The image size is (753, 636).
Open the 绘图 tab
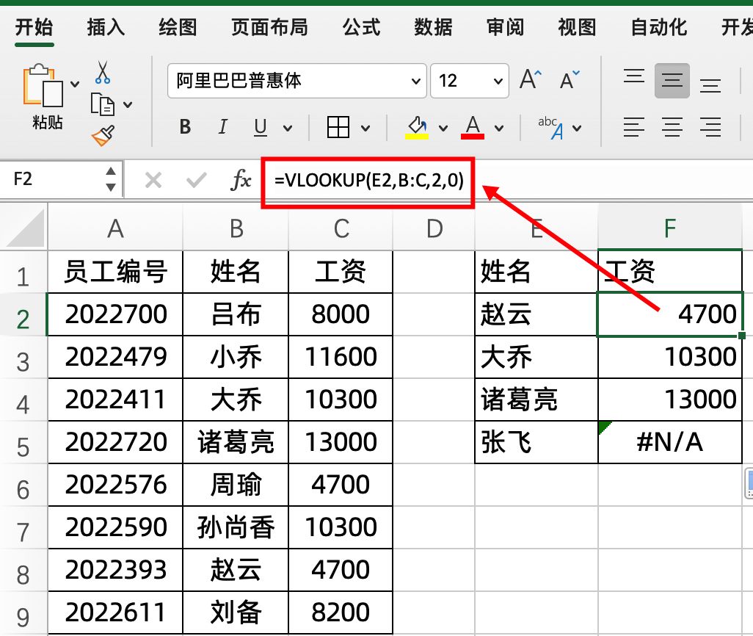[x=178, y=27]
